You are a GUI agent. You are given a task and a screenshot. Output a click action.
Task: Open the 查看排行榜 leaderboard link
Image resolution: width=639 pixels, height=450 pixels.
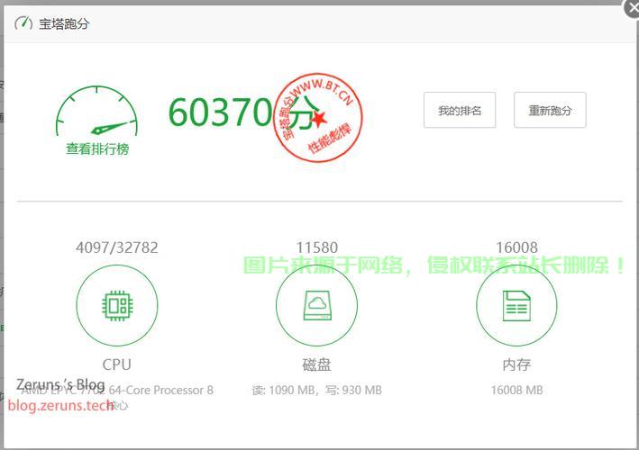click(x=97, y=149)
